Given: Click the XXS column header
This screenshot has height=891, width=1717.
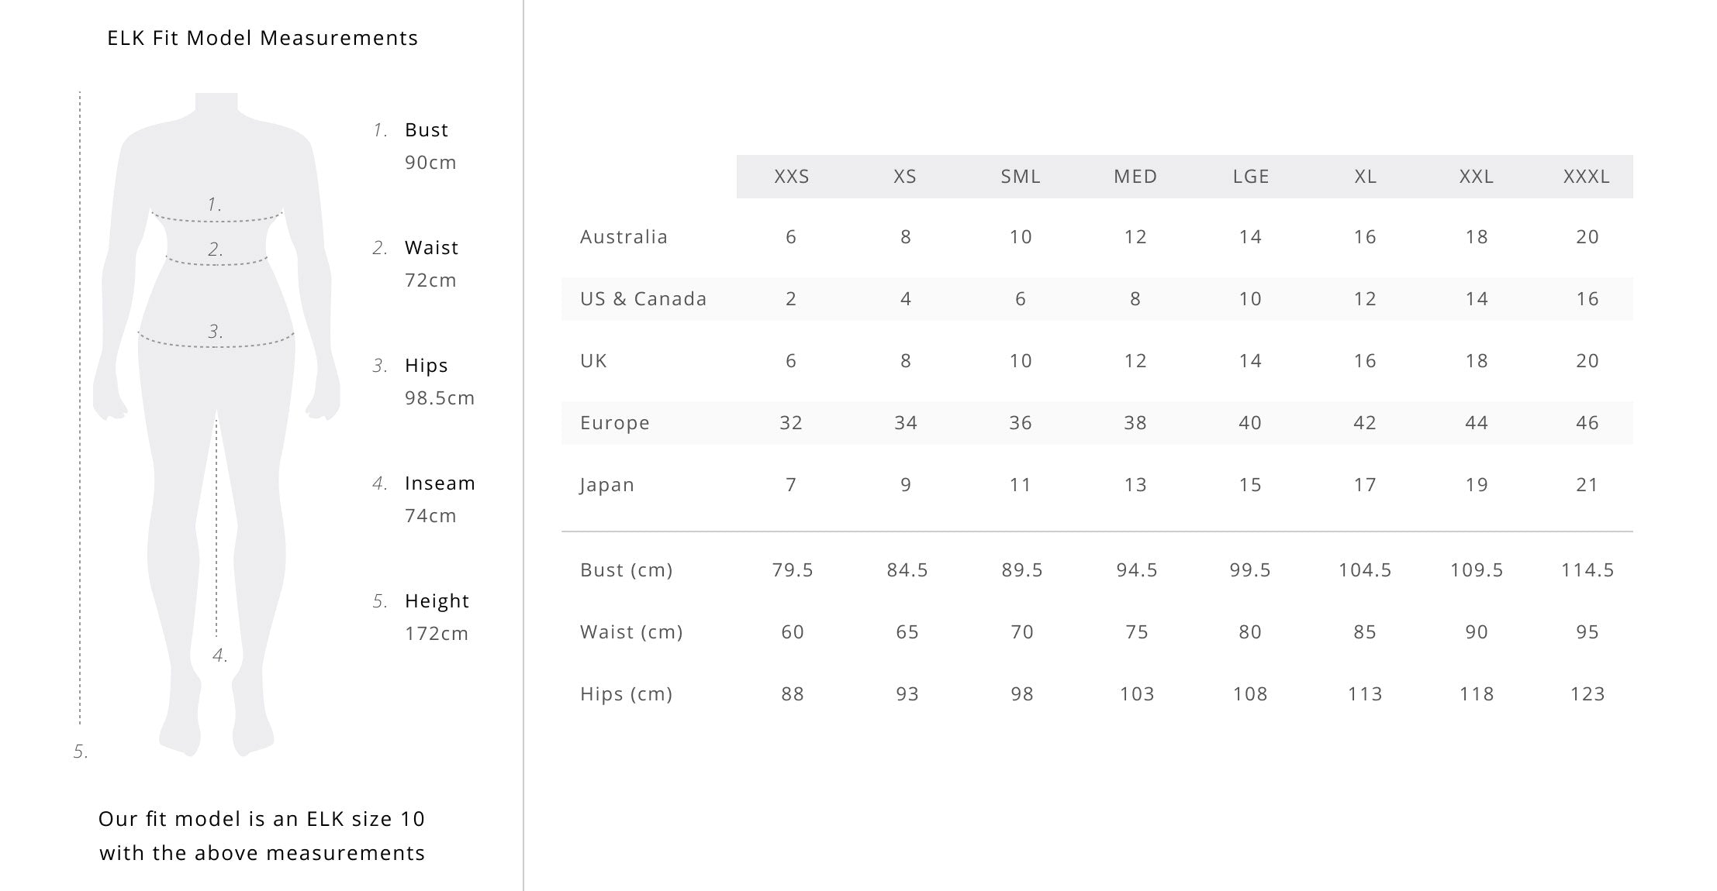Looking at the screenshot, I should pos(792,177).
